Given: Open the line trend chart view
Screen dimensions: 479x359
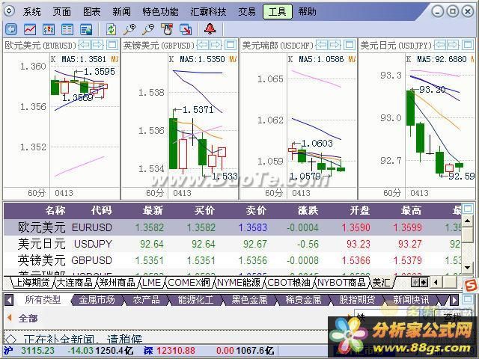Looking at the screenshot, I should 30,29.
